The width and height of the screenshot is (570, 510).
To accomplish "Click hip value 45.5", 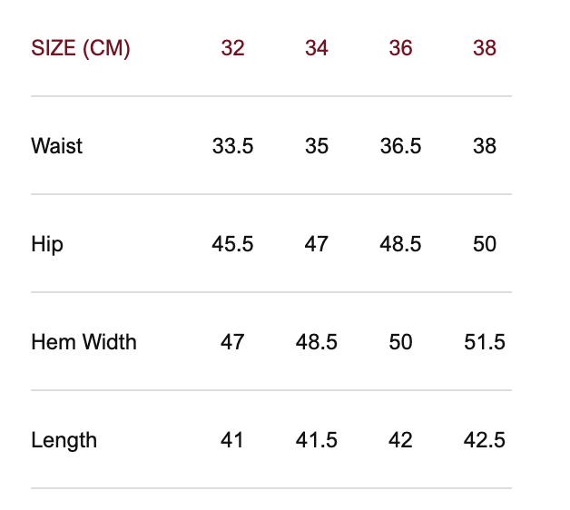I will coord(232,244).
